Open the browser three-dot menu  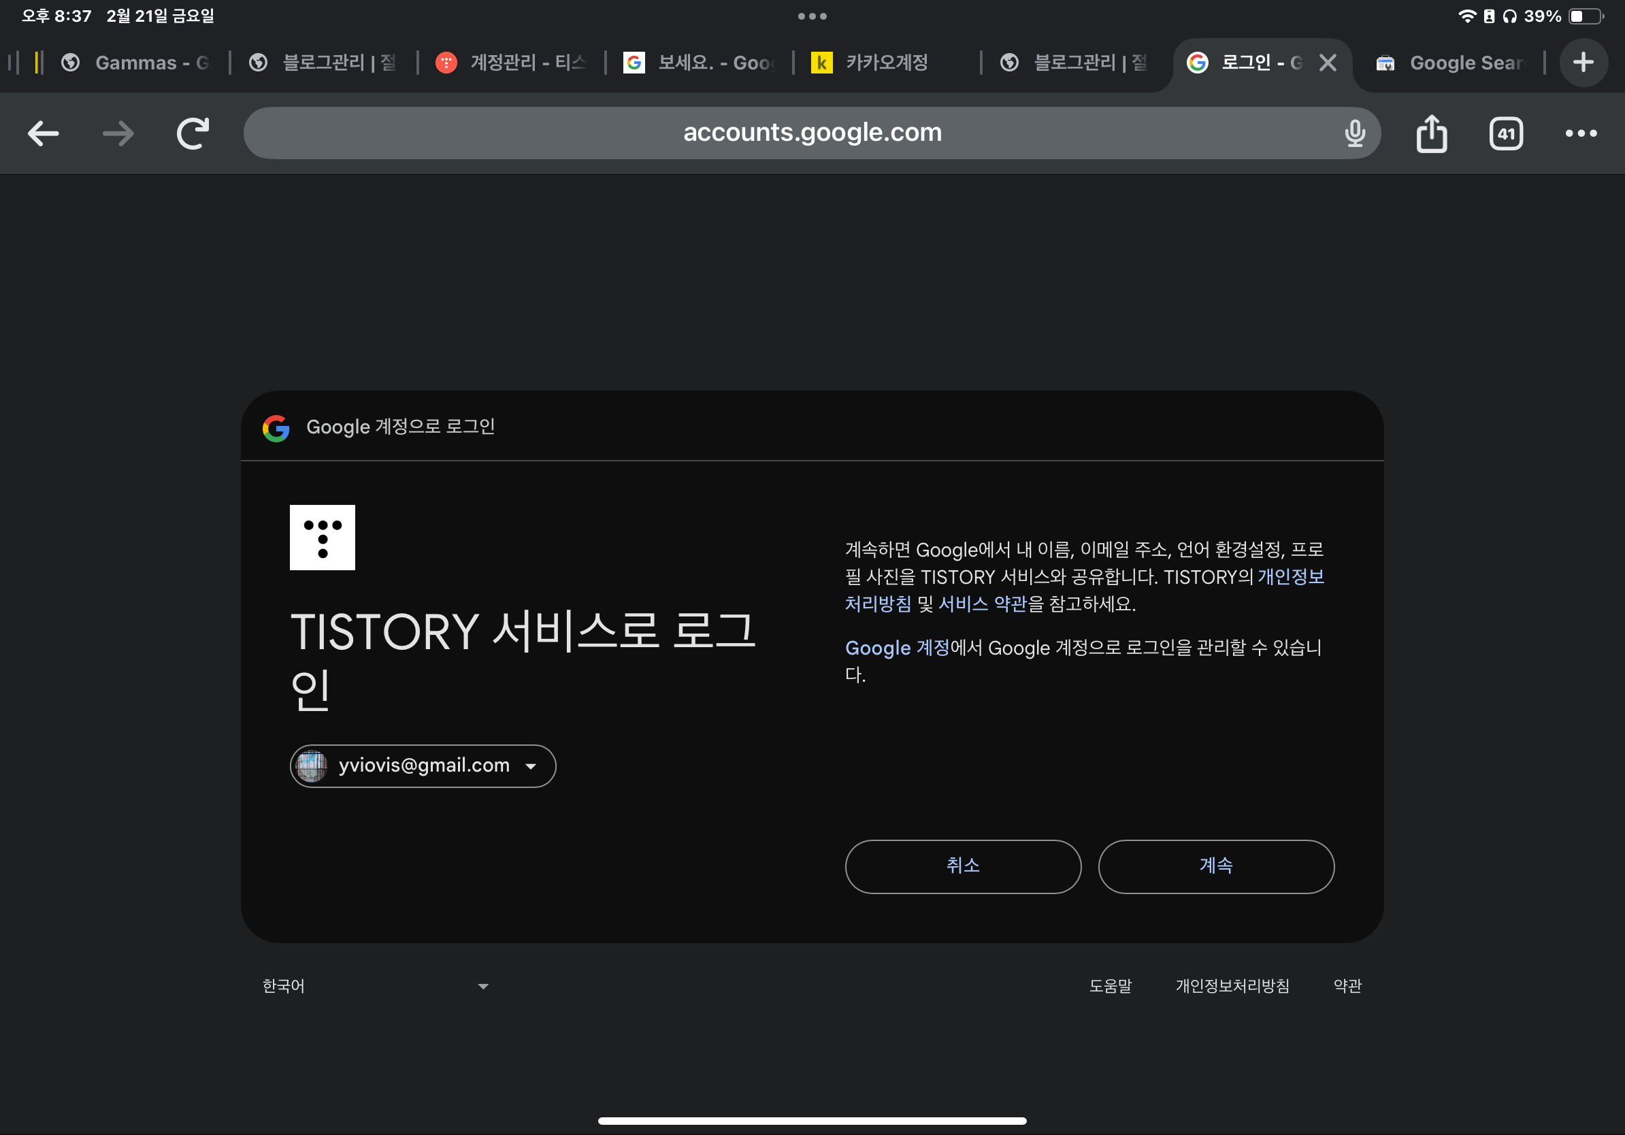pyautogui.click(x=1581, y=133)
